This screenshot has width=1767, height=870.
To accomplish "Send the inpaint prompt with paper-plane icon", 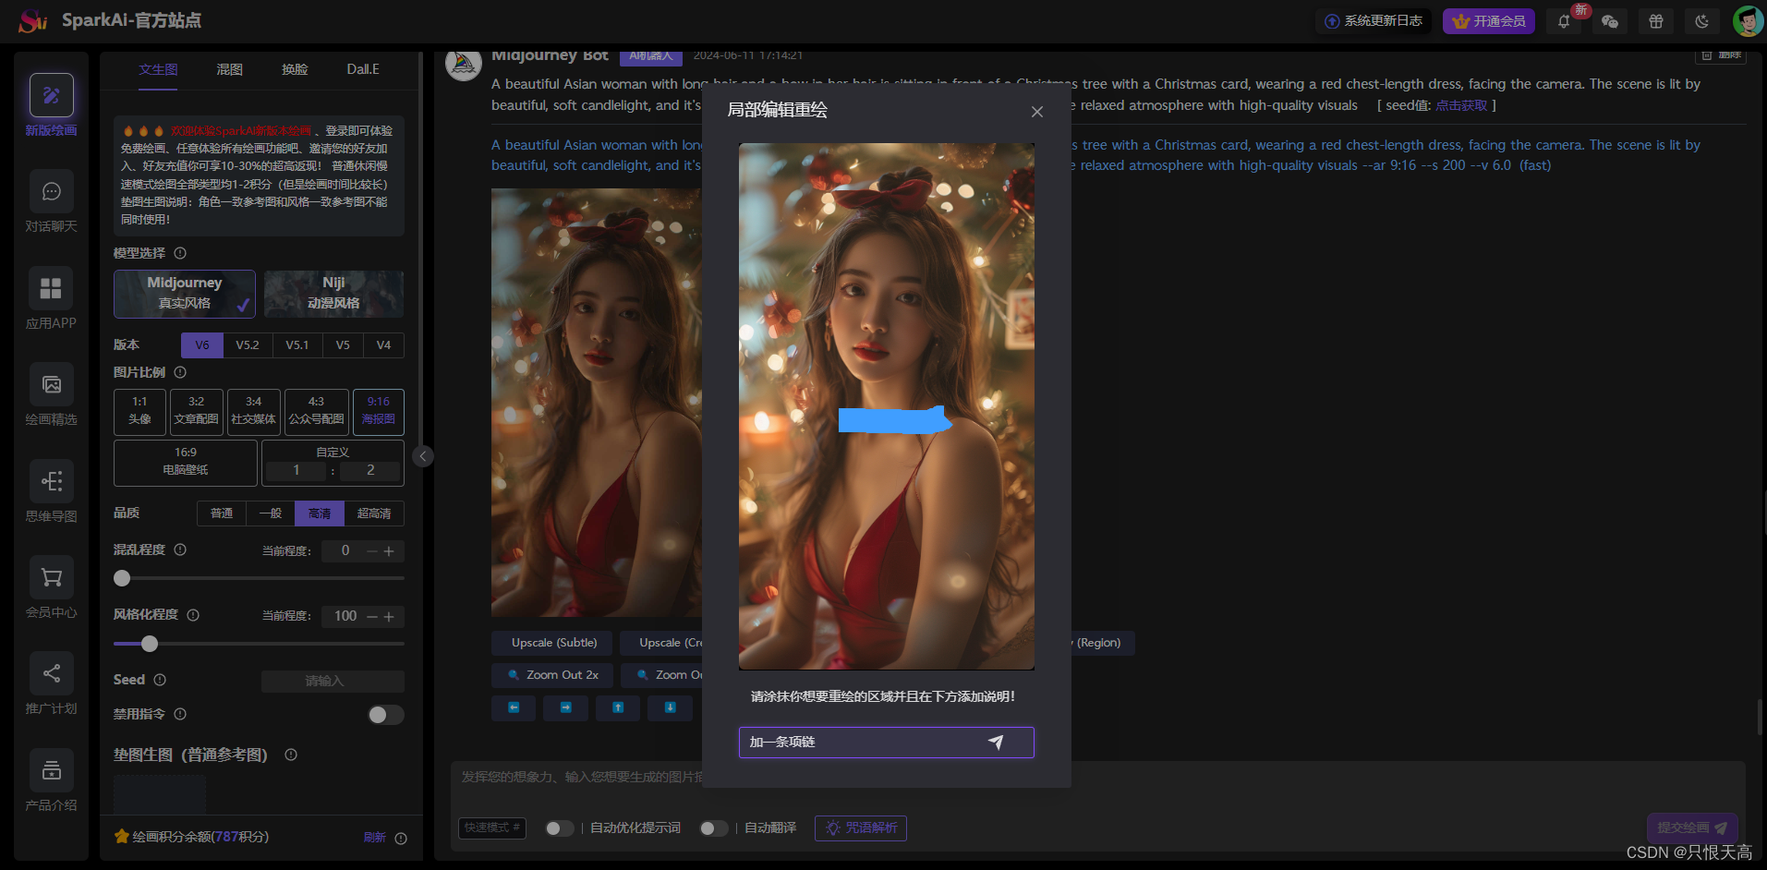I will pos(996,742).
